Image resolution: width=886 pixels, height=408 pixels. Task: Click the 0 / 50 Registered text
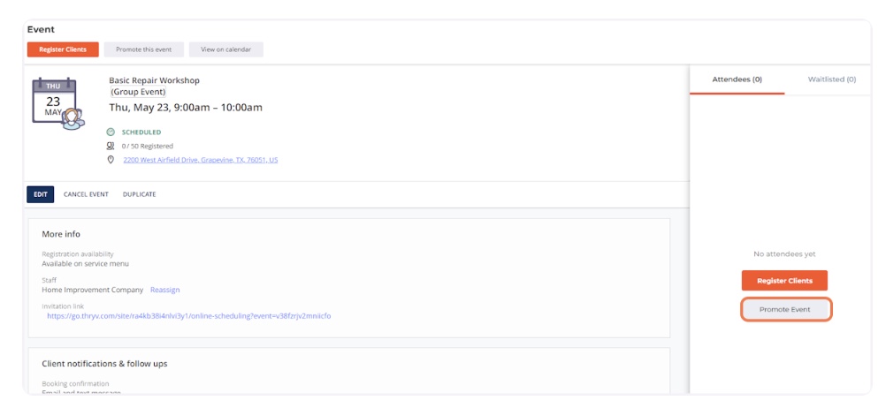tap(147, 146)
